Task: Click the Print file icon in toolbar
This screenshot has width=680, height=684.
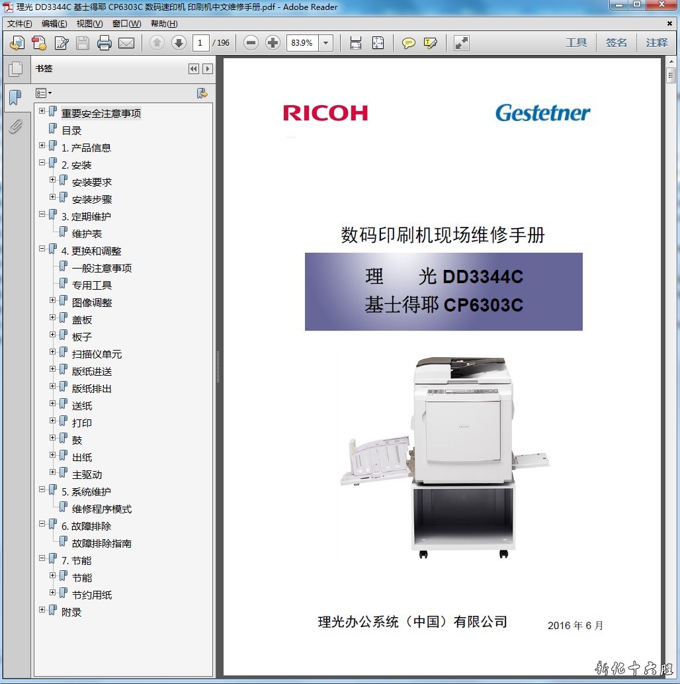Action: [x=105, y=43]
